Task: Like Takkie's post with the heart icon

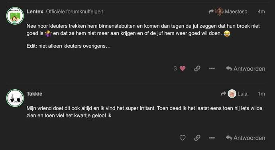Action: pyautogui.click(x=183, y=138)
